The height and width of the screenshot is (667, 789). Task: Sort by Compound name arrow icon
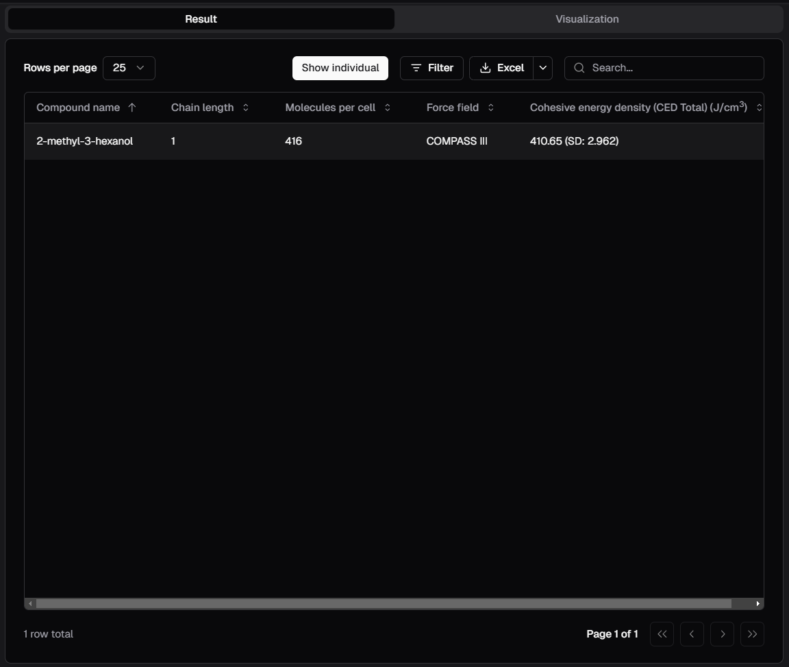(132, 108)
